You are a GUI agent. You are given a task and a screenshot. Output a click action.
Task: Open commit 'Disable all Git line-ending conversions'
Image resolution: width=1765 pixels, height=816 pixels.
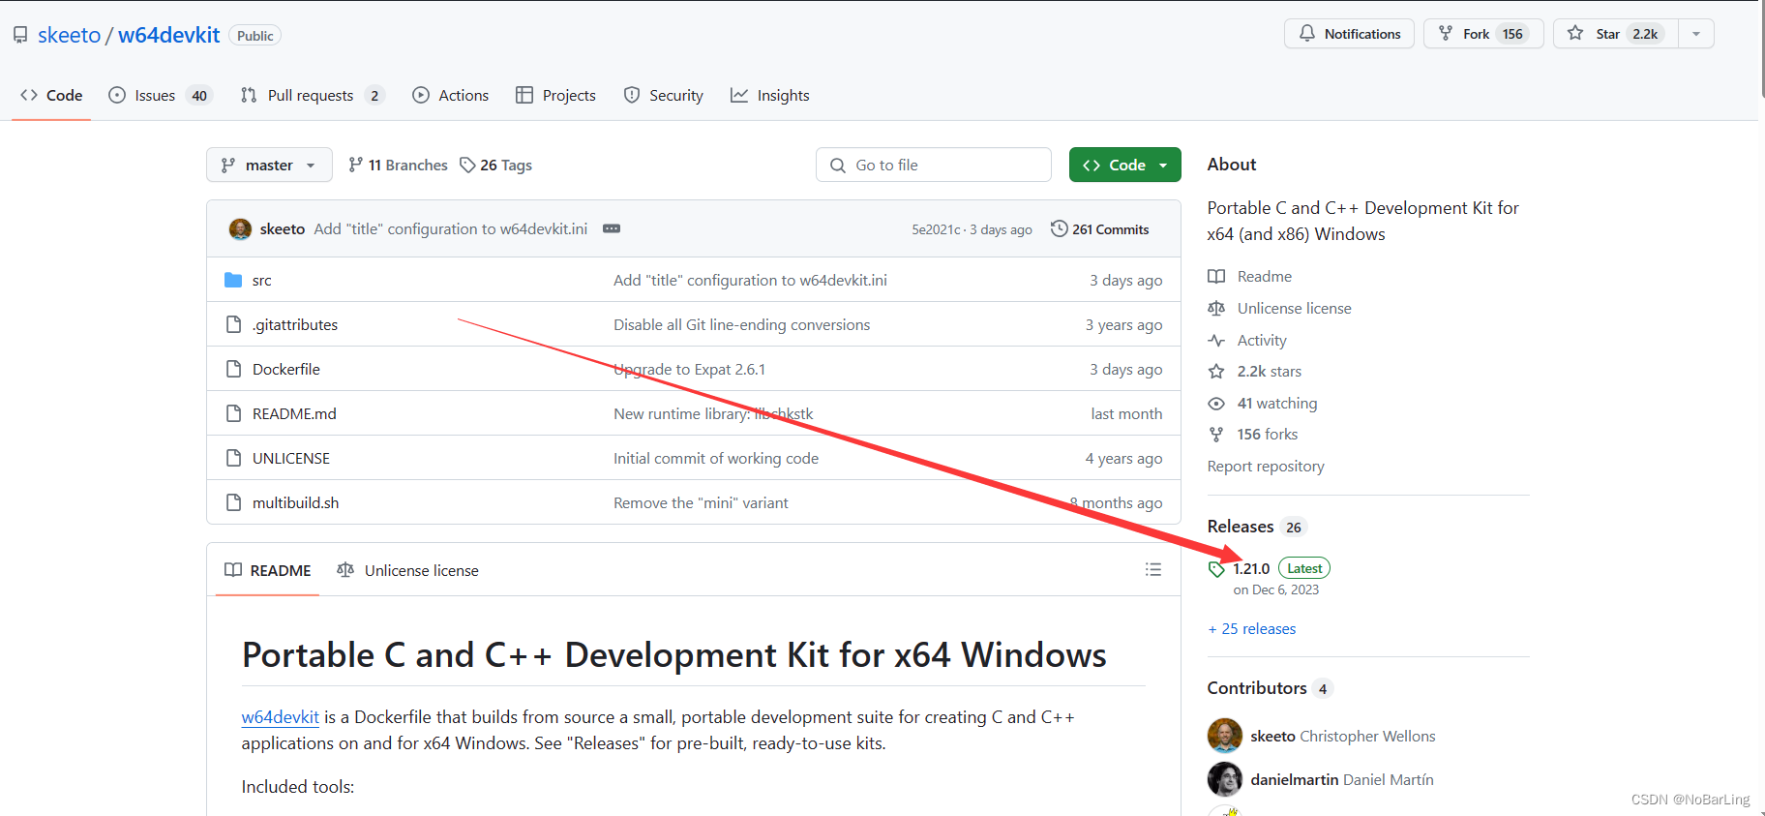[741, 324]
